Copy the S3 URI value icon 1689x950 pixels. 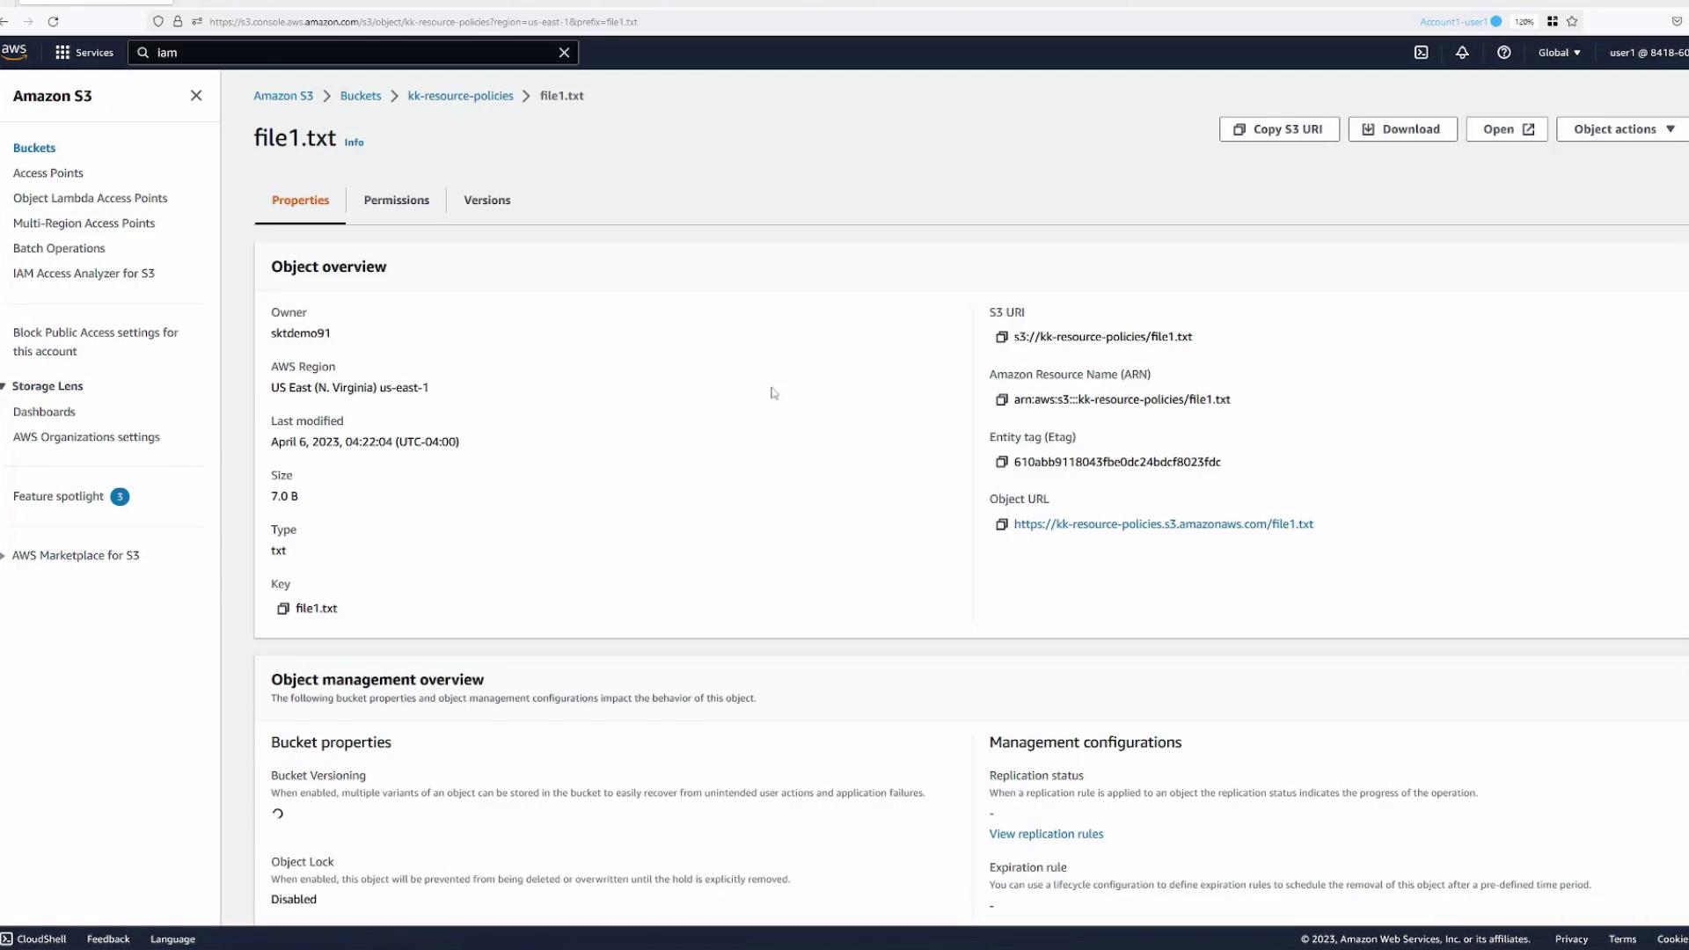click(x=1001, y=337)
